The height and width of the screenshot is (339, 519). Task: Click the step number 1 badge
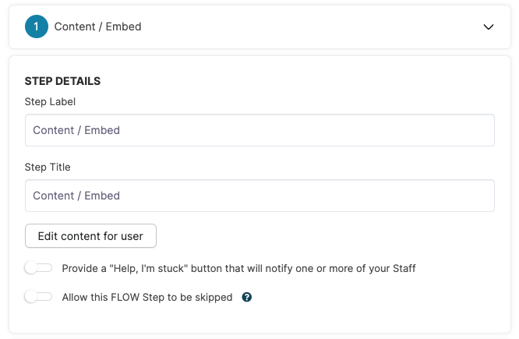click(x=37, y=26)
